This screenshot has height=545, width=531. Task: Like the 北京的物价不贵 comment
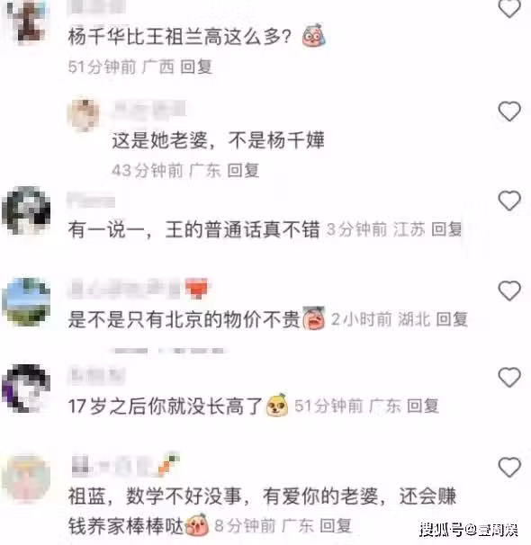509,290
